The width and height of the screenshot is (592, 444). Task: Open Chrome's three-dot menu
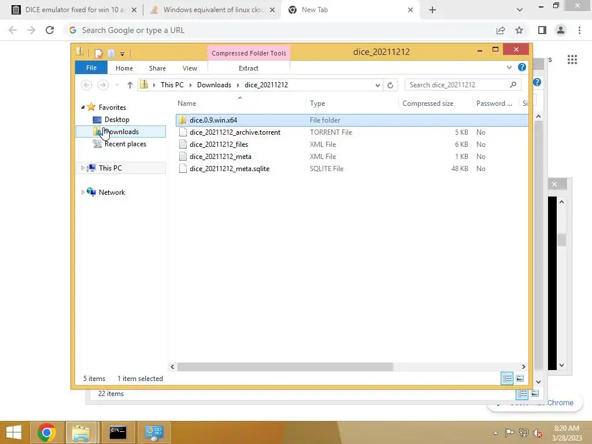(x=579, y=30)
